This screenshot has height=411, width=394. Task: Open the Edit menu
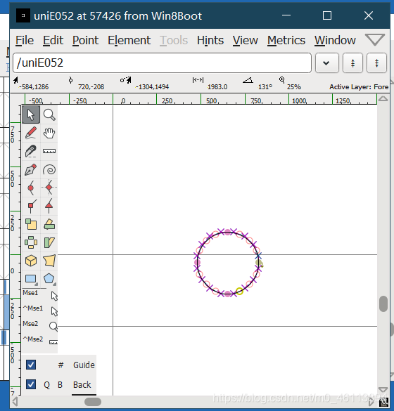coord(53,40)
